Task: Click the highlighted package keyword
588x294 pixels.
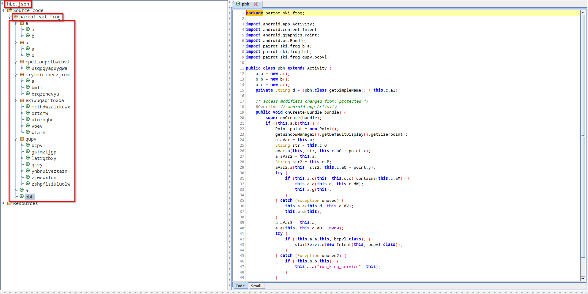Action: [254, 13]
